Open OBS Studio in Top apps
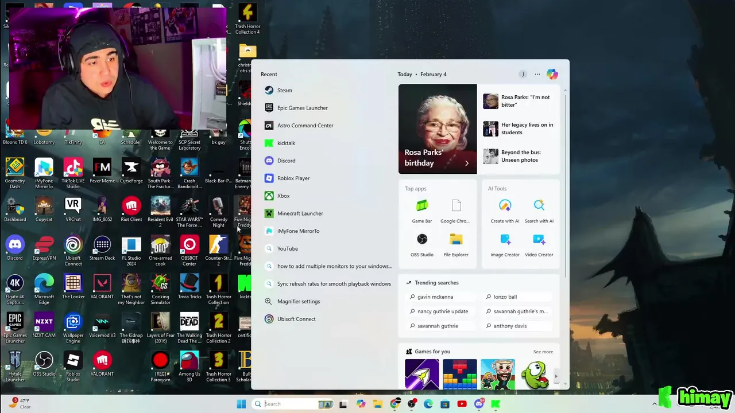The width and height of the screenshot is (735, 413). tap(422, 244)
